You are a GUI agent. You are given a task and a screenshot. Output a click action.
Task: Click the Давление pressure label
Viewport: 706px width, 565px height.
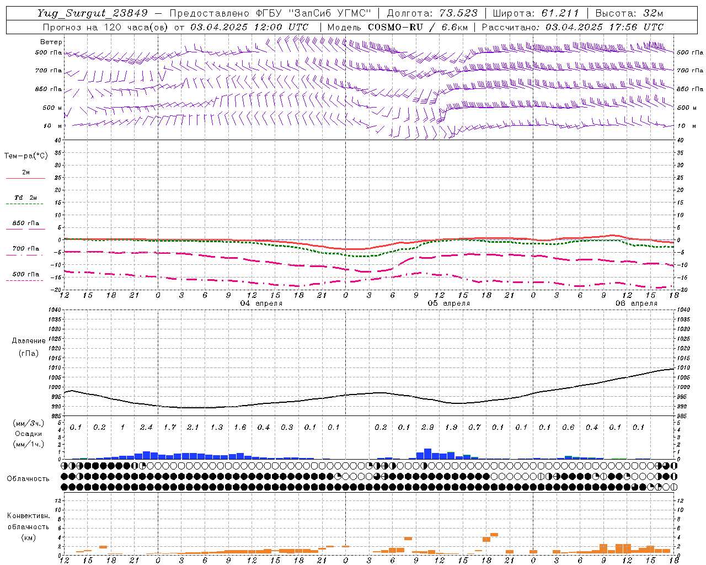[29, 340]
